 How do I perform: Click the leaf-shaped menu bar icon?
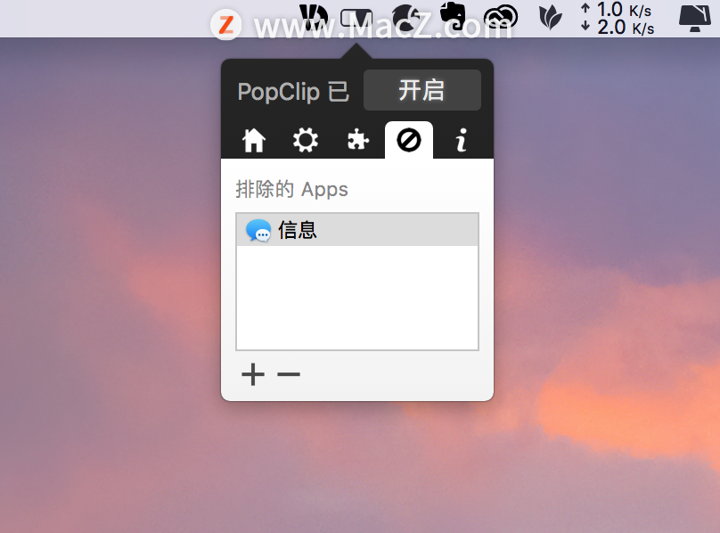coord(550,19)
